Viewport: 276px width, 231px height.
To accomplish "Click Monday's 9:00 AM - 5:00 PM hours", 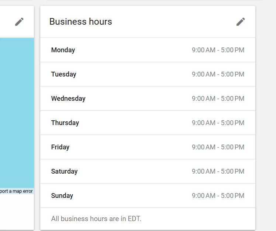I will (x=218, y=50).
